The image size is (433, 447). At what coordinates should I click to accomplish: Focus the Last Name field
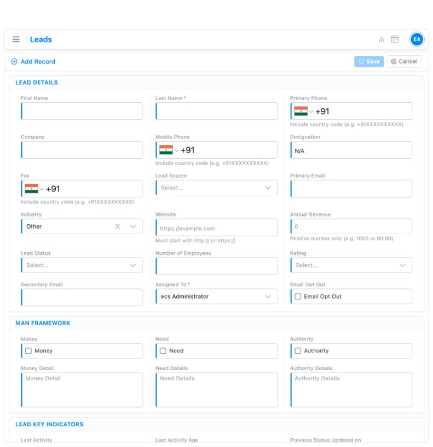point(217,111)
